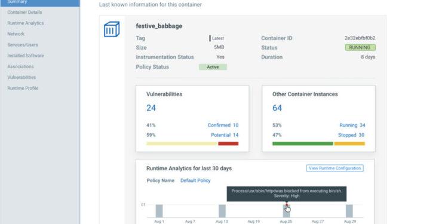448x224 pixels.
Task: Click the Runtime Analytics for last 30 days heading
Action: 189,168
